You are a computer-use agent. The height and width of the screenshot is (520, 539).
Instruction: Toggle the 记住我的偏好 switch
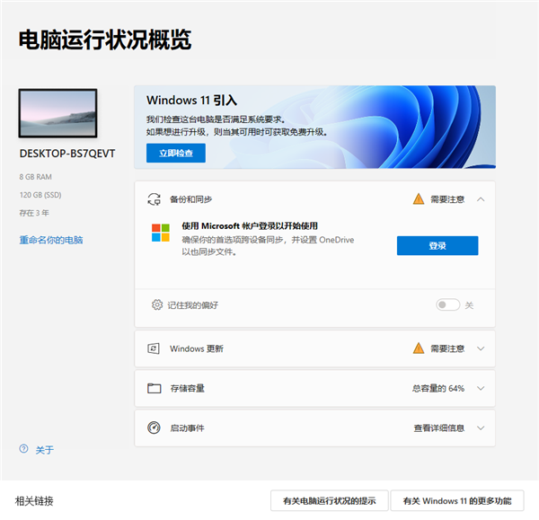click(x=447, y=304)
